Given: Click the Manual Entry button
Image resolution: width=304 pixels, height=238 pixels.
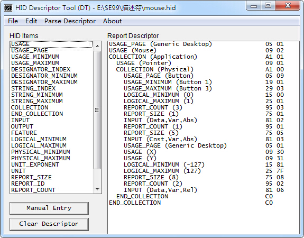Looking at the screenshot, I should (x=49, y=208).
